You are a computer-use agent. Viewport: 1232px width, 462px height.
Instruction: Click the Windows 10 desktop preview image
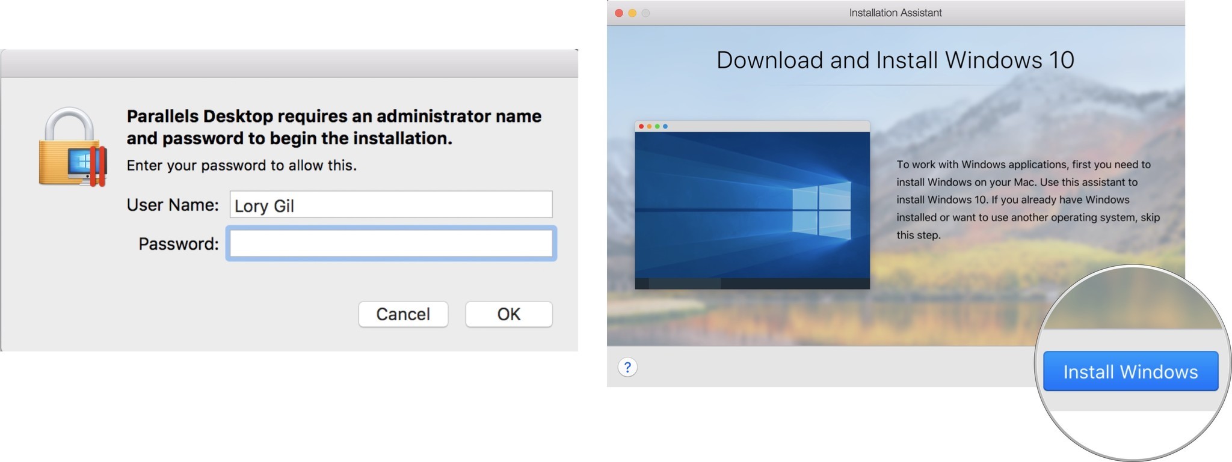point(752,205)
